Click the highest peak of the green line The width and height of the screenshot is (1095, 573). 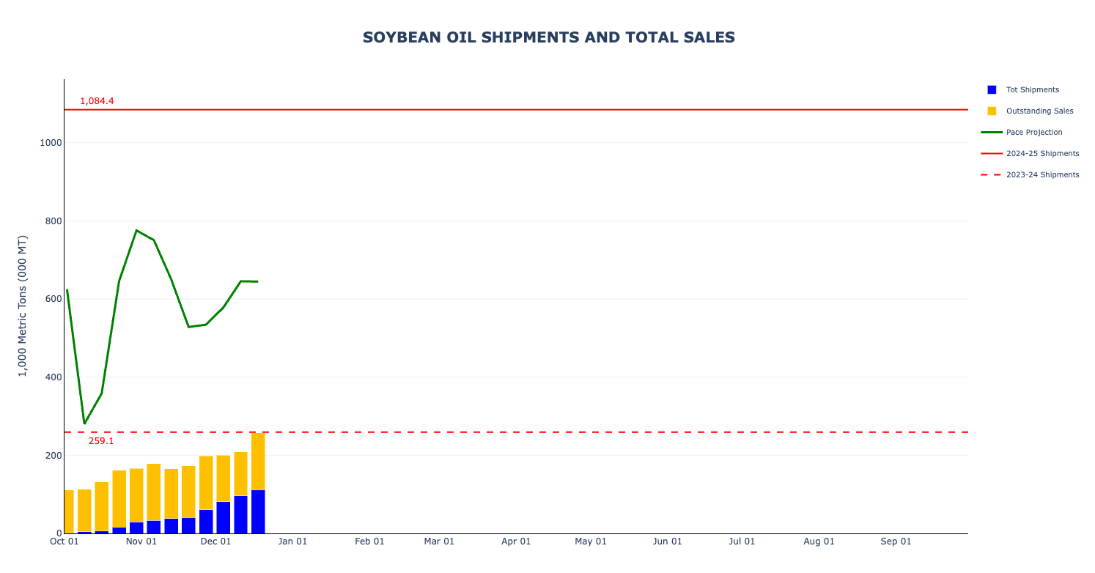pos(136,230)
